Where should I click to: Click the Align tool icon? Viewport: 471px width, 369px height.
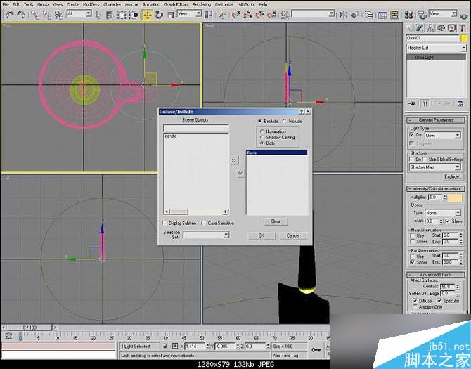(355, 15)
